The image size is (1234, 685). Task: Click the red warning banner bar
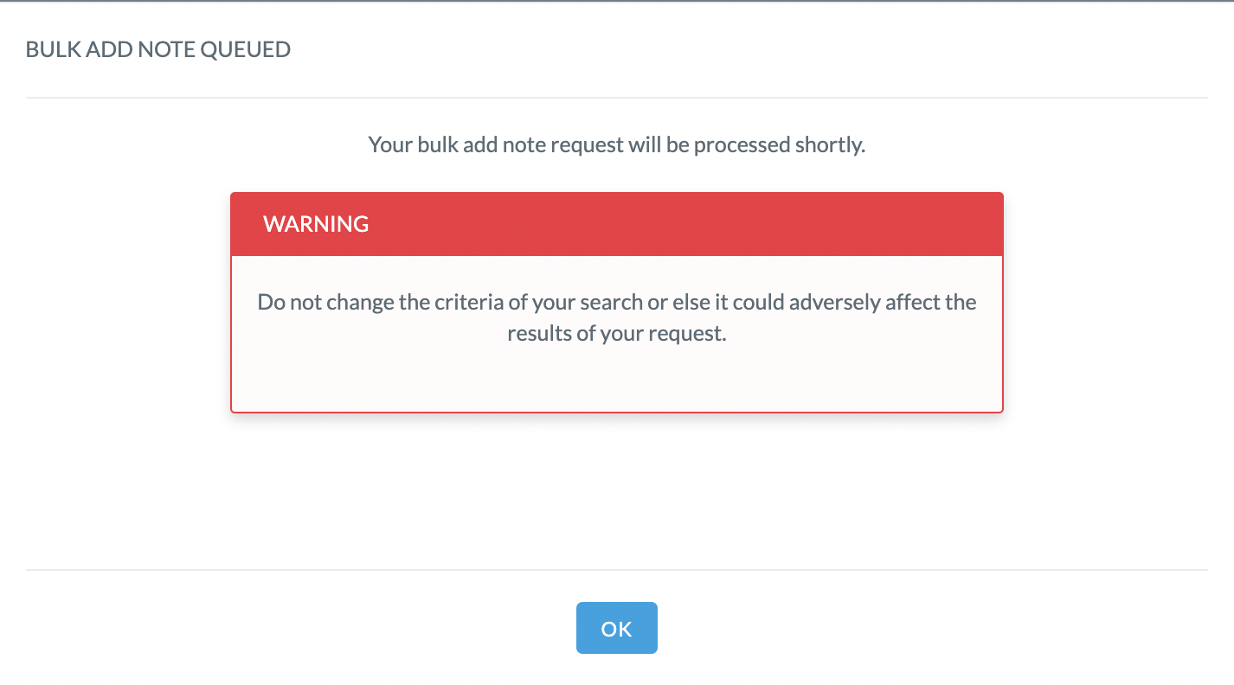(x=617, y=224)
